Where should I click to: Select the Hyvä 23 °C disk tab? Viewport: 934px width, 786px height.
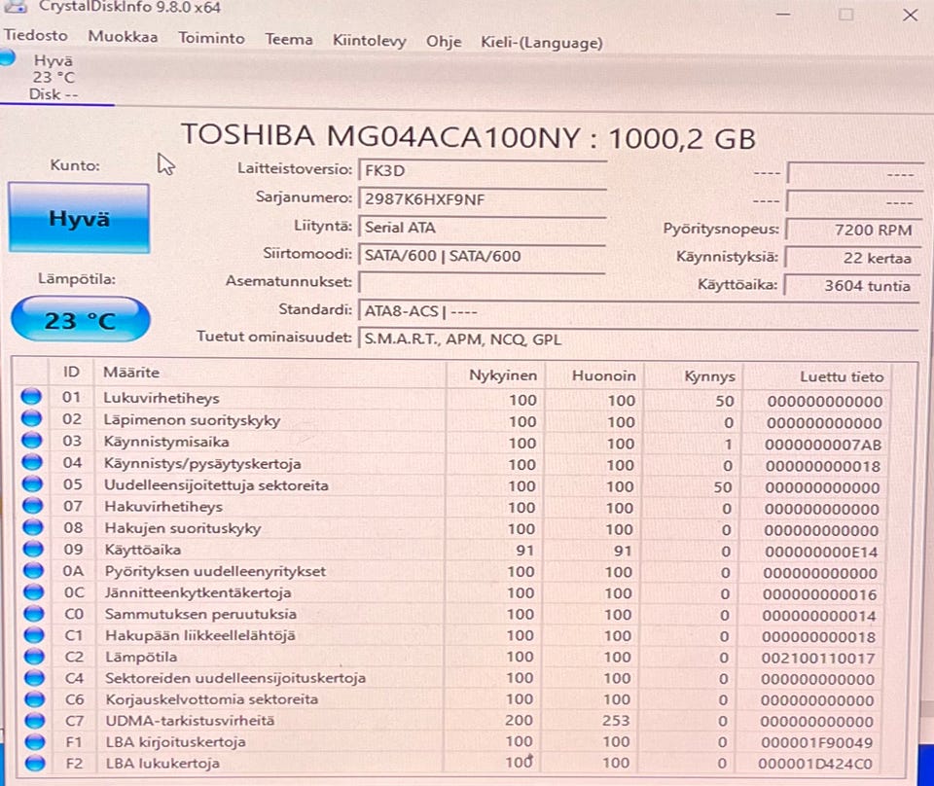point(54,78)
